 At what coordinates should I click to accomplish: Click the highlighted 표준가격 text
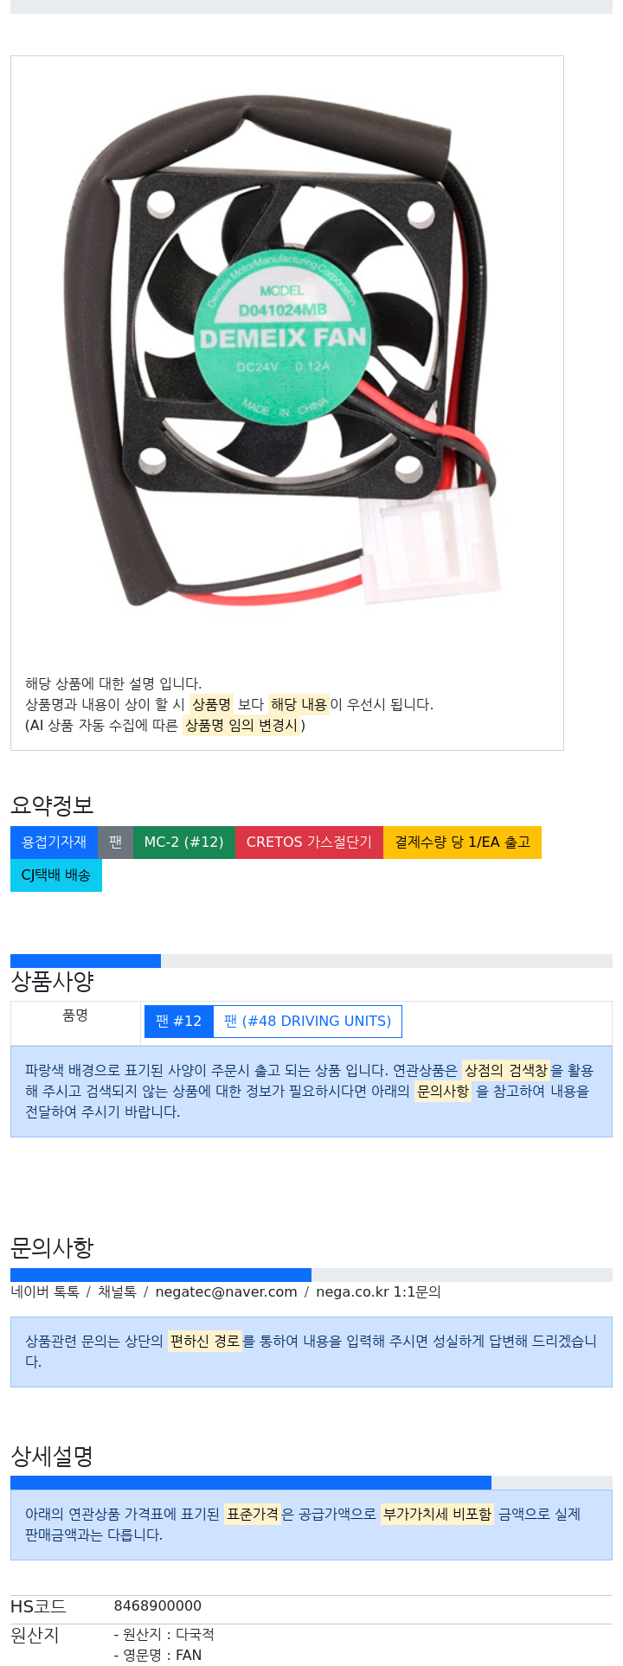click(x=253, y=1515)
